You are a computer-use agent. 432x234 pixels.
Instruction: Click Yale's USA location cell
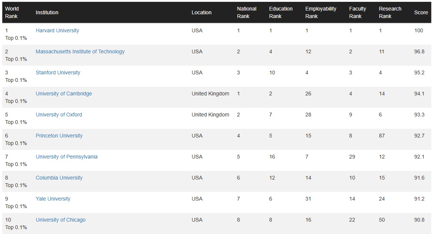[x=197, y=199]
